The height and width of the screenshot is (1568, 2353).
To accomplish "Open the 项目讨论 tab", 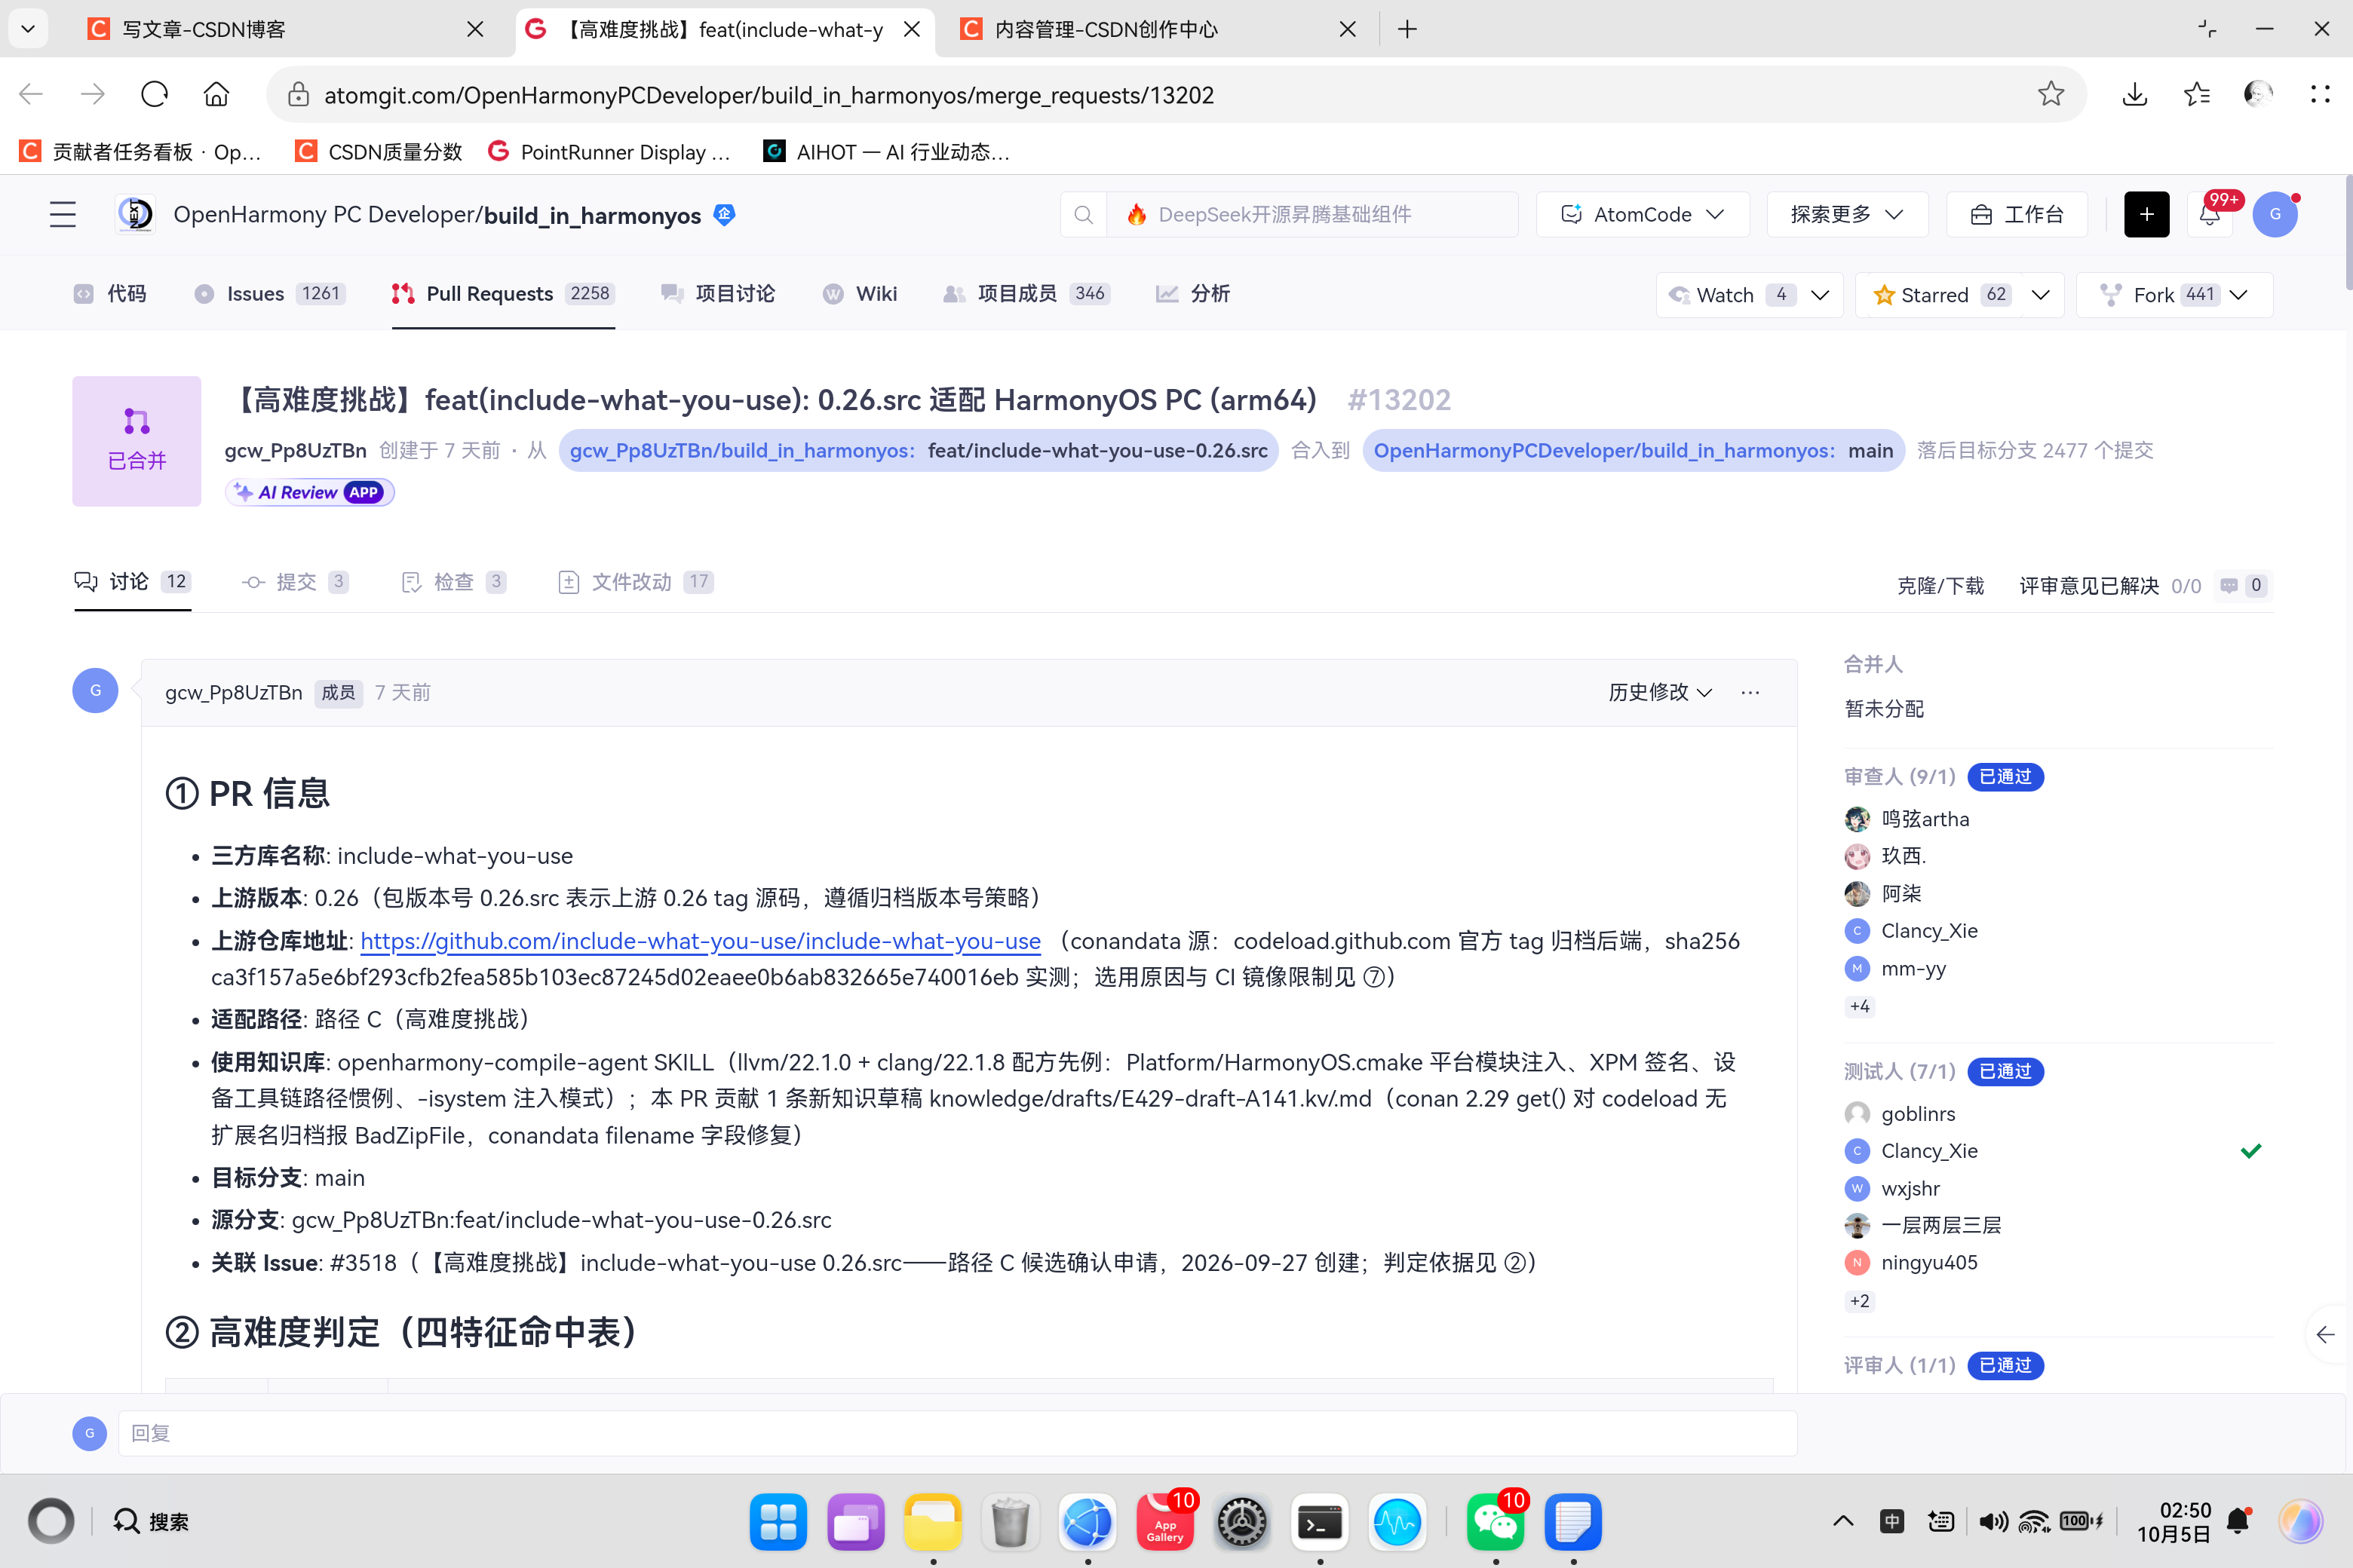I will click(717, 294).
